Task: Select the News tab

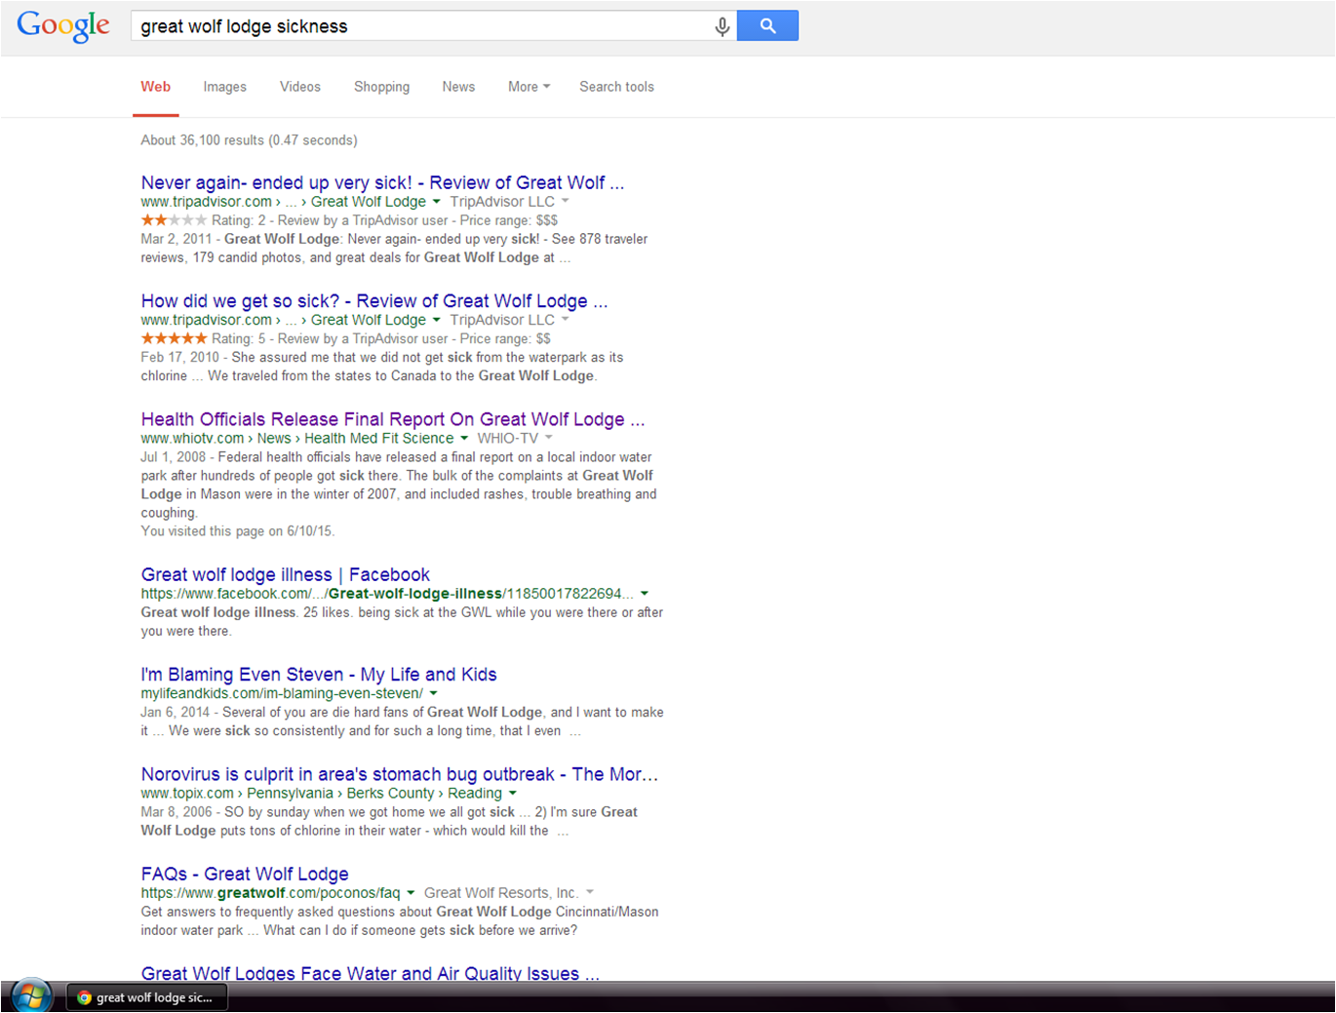Action: tap(458, 87)
